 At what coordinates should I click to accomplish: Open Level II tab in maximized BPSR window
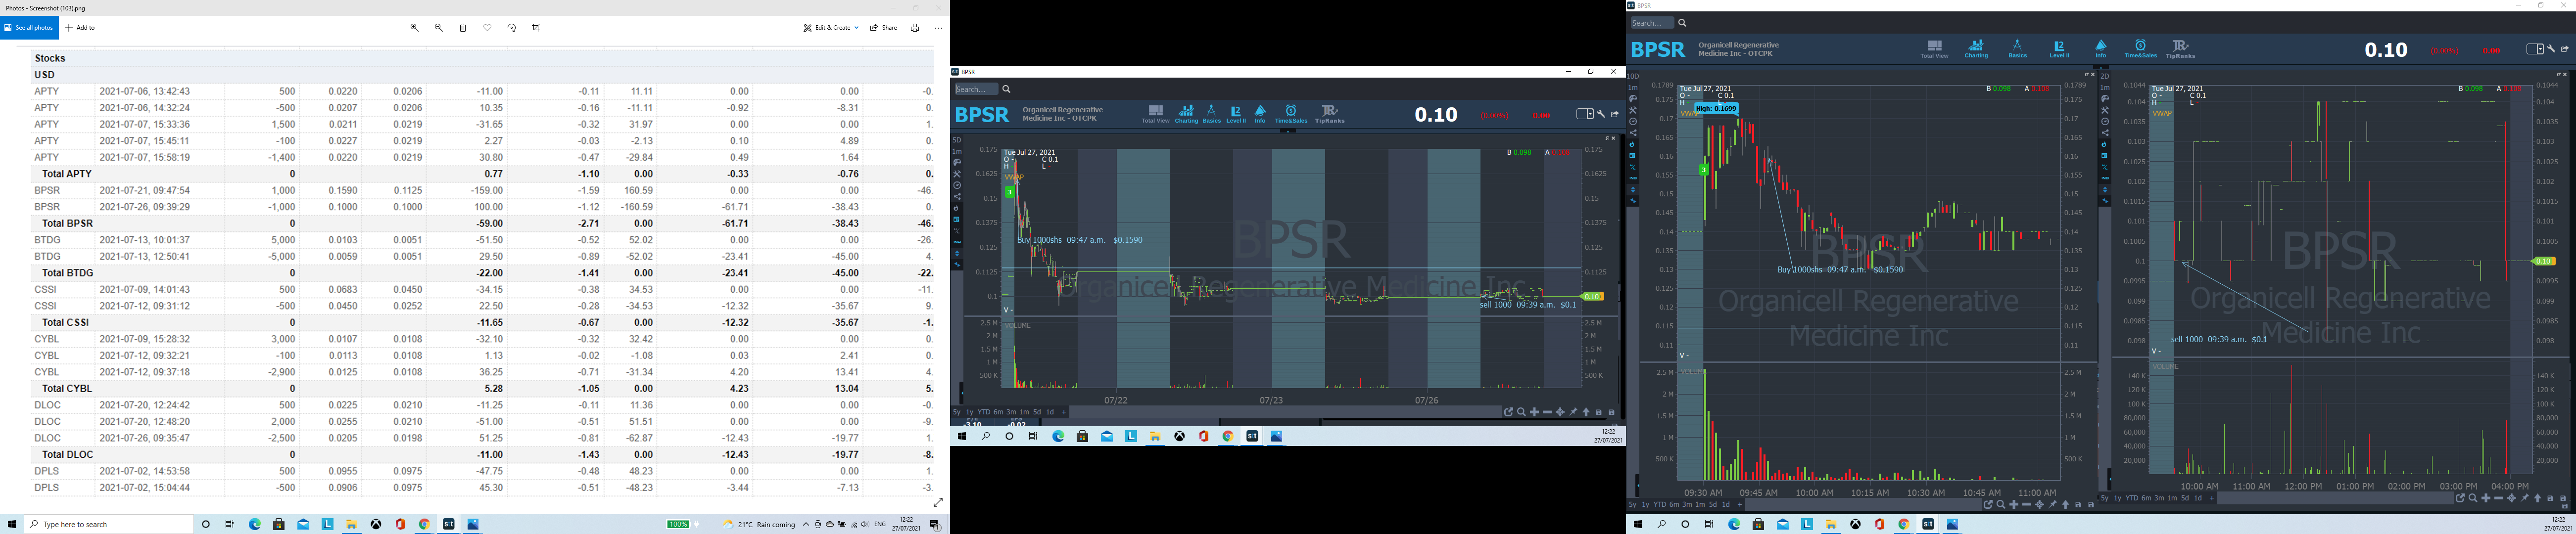(x=2059, y=48)
